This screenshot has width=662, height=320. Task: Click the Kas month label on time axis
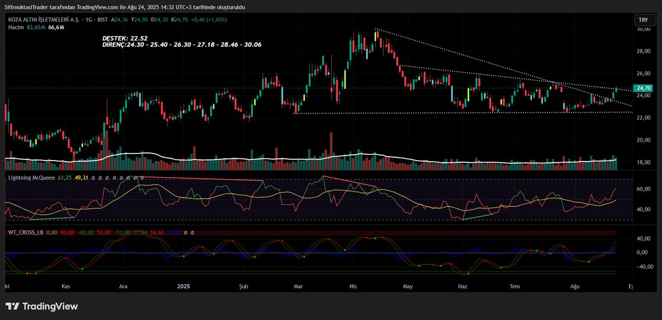tap(66, 287)
